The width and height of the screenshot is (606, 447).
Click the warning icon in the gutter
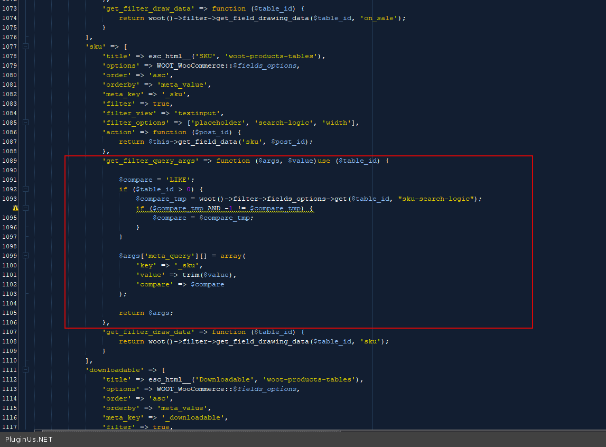point(15,208)
